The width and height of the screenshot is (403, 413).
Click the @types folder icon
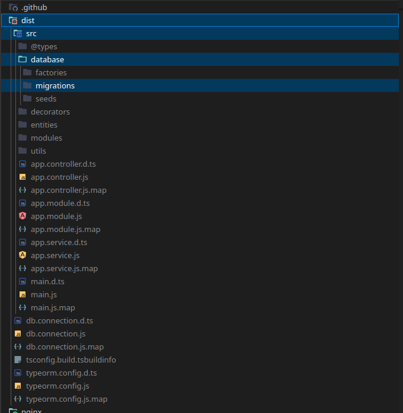pyautogui.click(x=23, y=46)
